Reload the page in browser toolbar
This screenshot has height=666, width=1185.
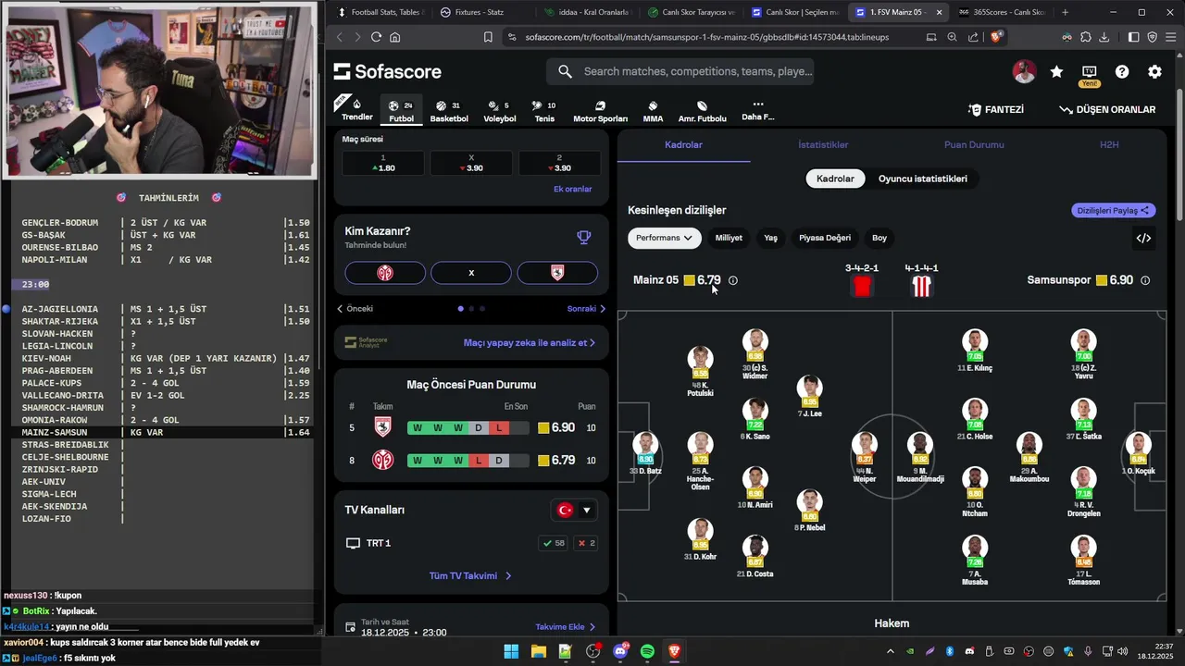pos(376,37)
